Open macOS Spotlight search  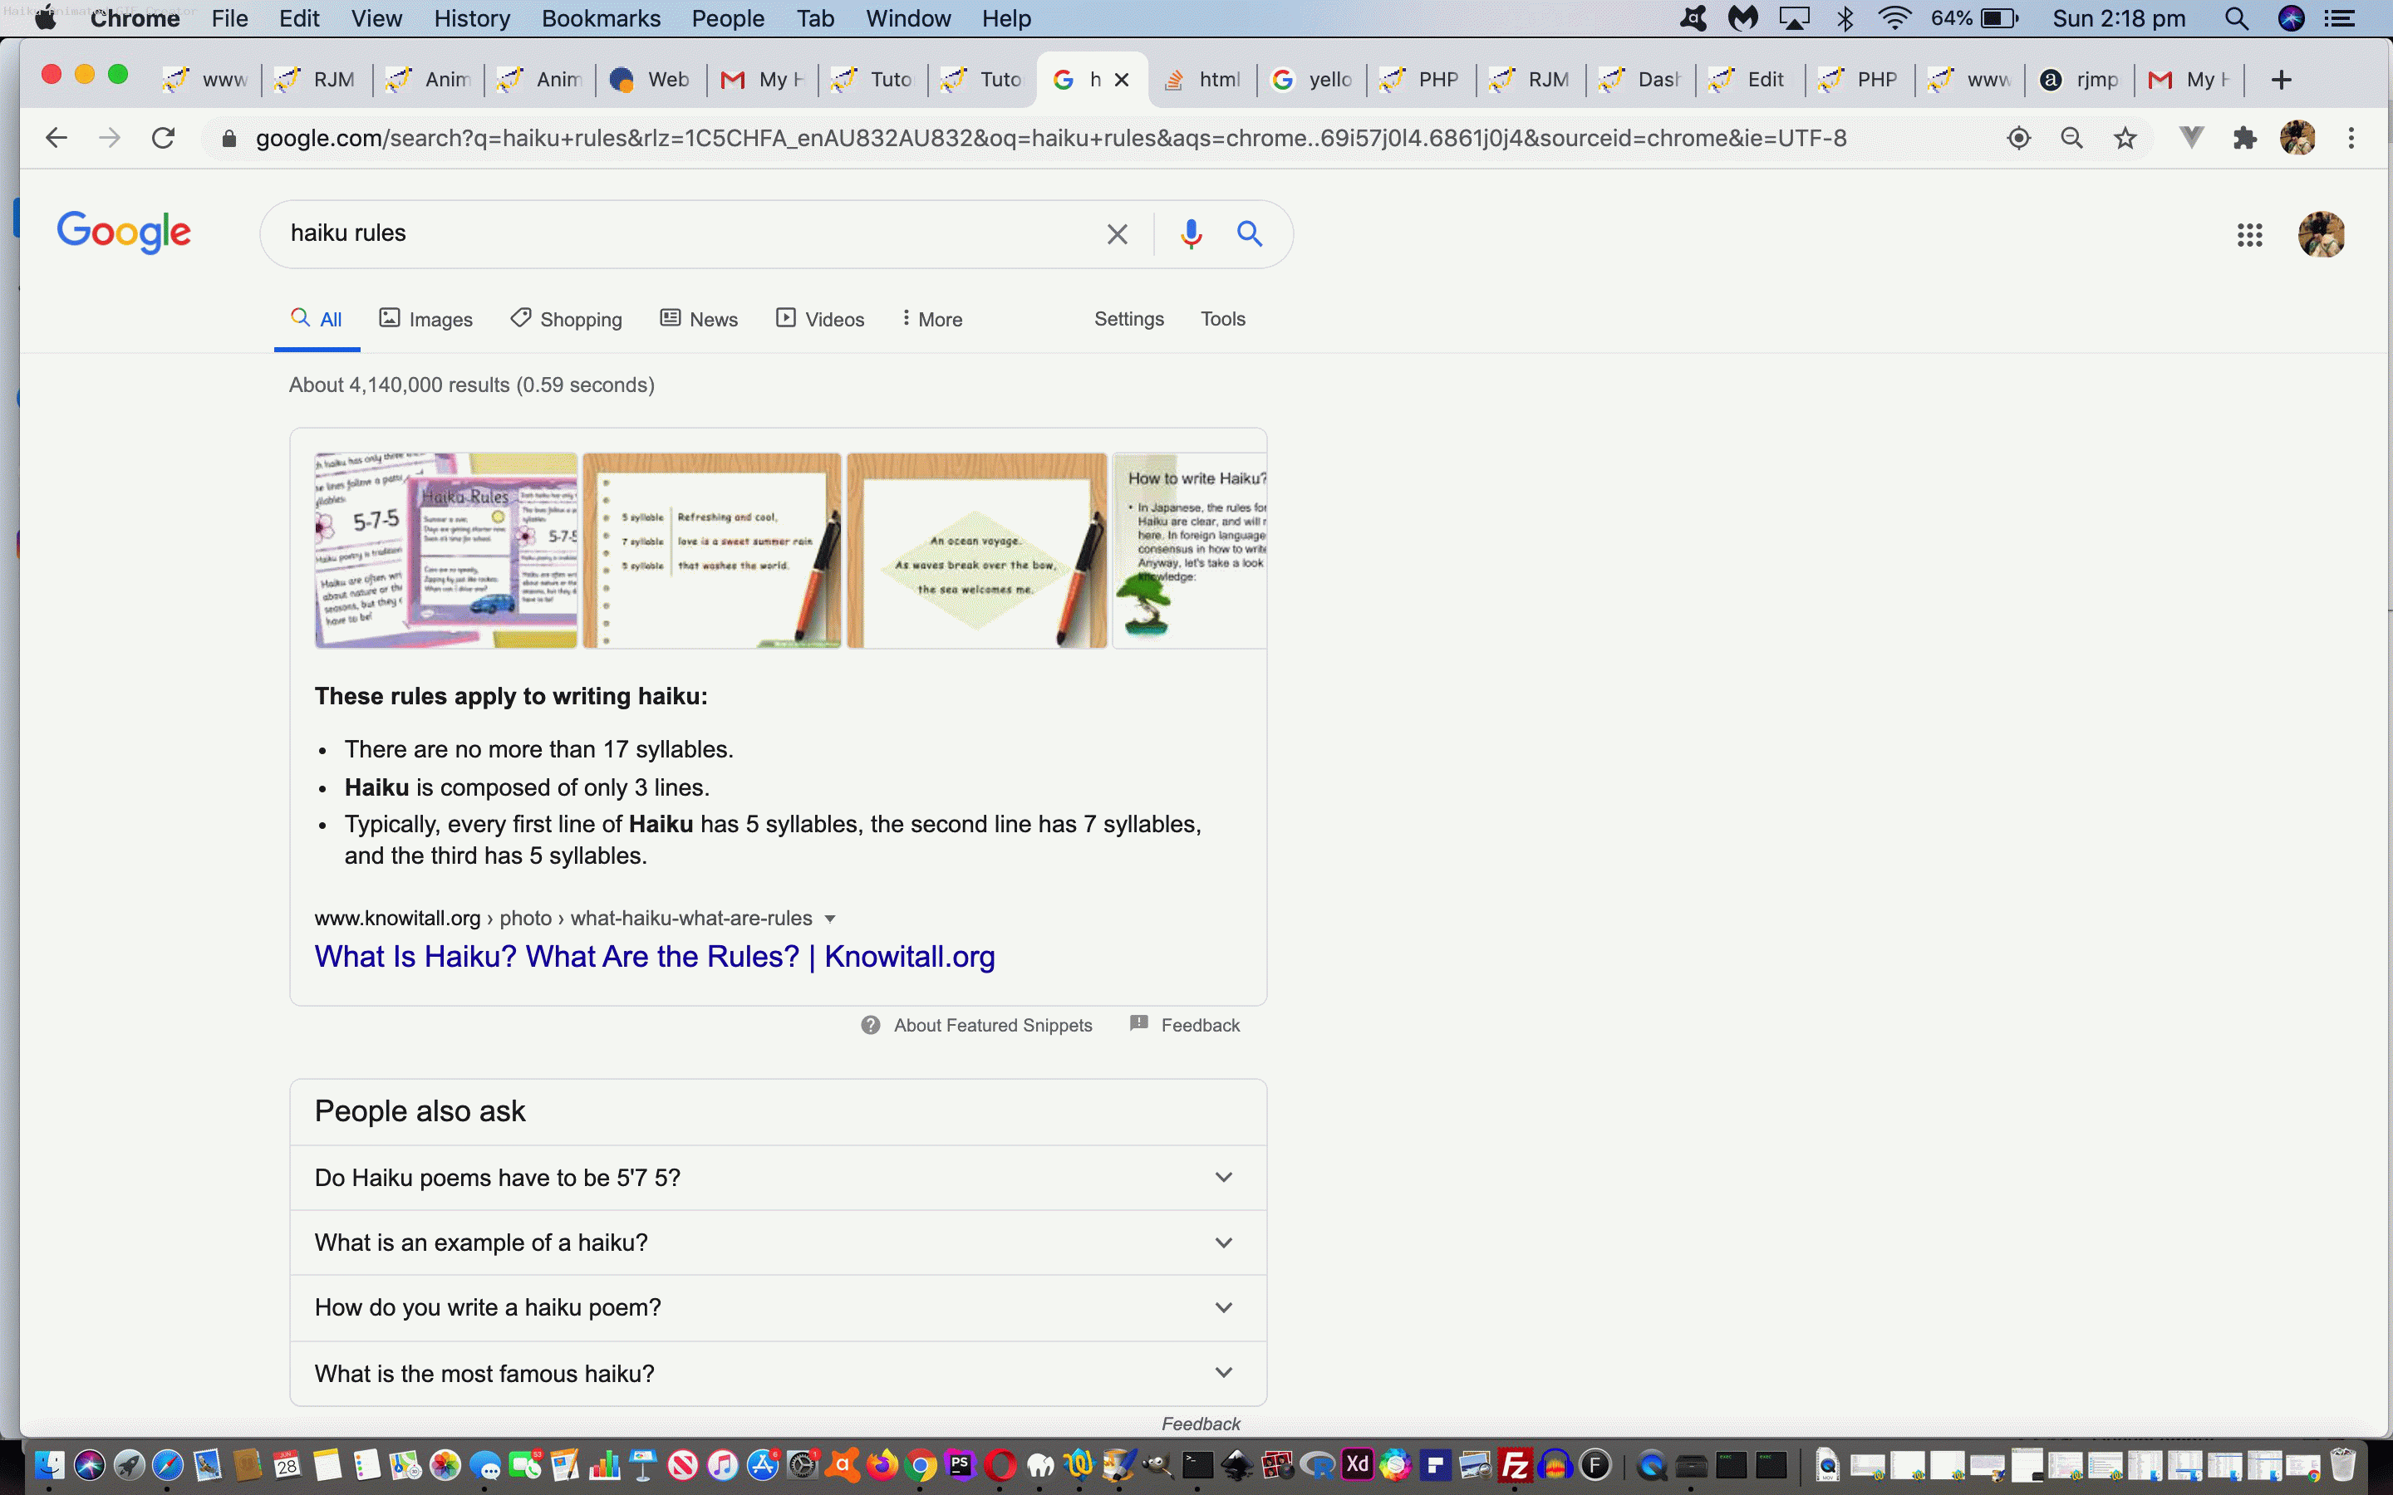(2237, 19)
